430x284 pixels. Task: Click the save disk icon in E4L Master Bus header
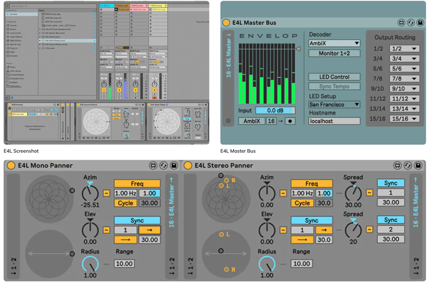[x=420, y=22]
